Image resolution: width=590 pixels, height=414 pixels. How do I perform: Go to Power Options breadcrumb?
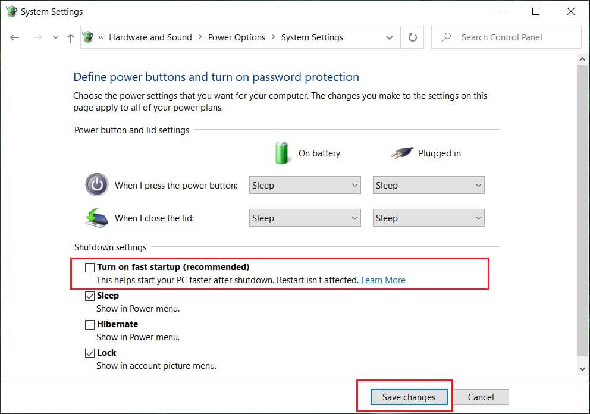236,37
